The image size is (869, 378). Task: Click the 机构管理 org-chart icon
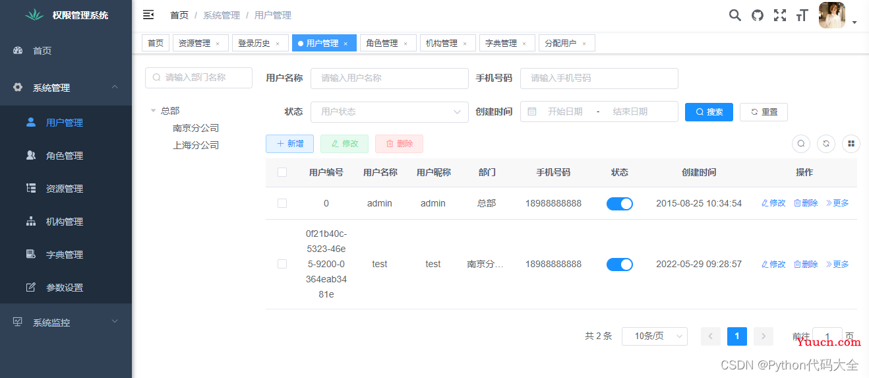(x=31, y=221)
